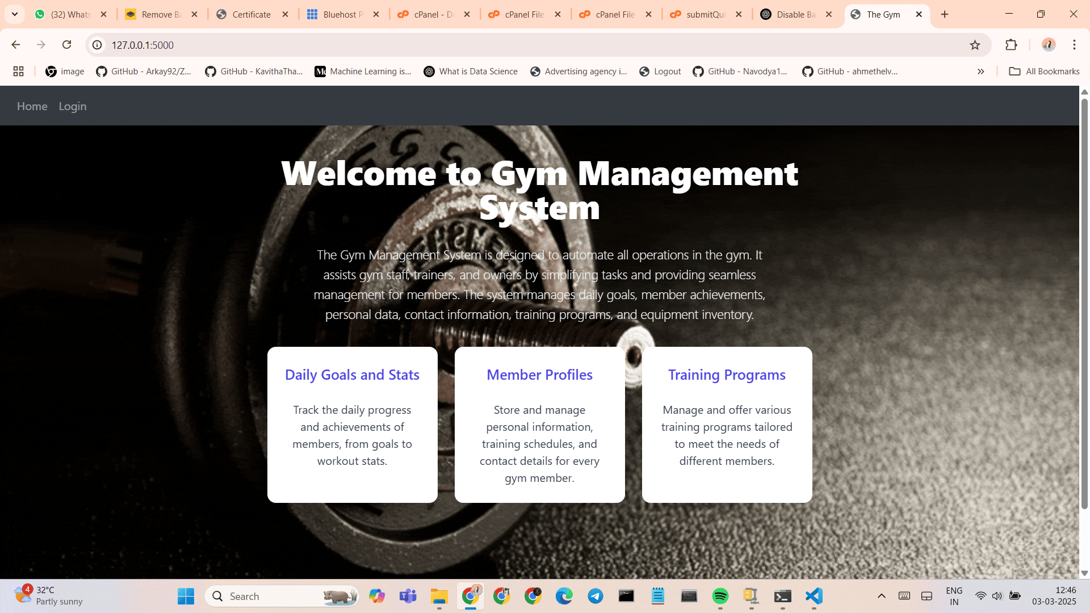This screenshot has height=613, width=1090.
Task: Launch Spotify from the taskbar
Action: pyautogui.click(x=720, y=596)
